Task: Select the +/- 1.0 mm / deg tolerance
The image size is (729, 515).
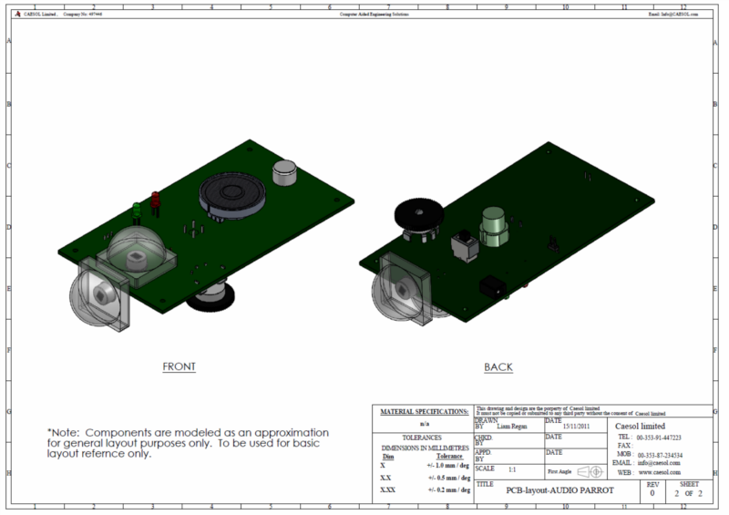Action: 447,466
